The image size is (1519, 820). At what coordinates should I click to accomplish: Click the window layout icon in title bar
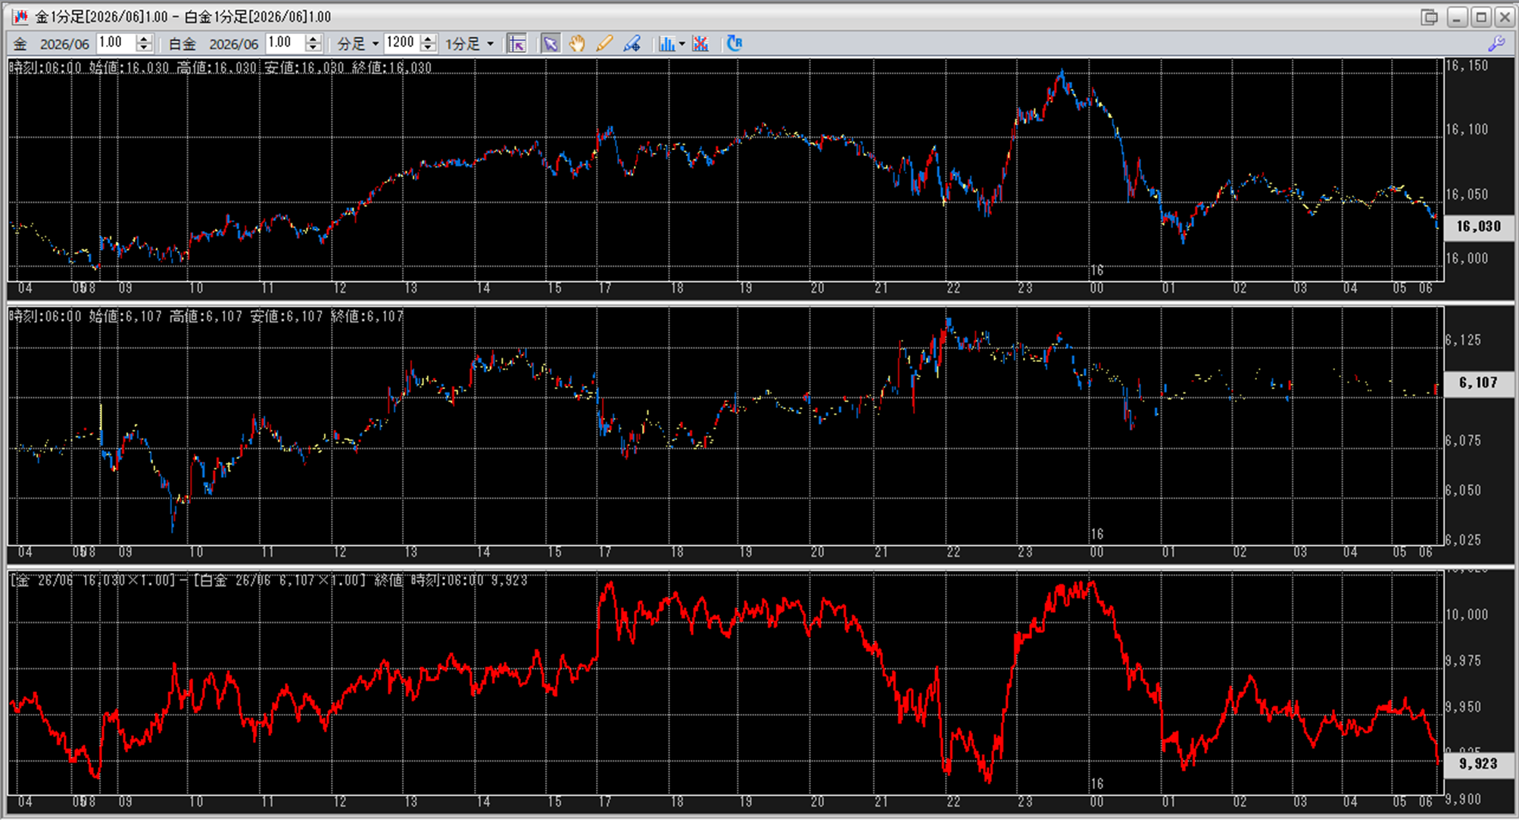[x=1429, y=17]
